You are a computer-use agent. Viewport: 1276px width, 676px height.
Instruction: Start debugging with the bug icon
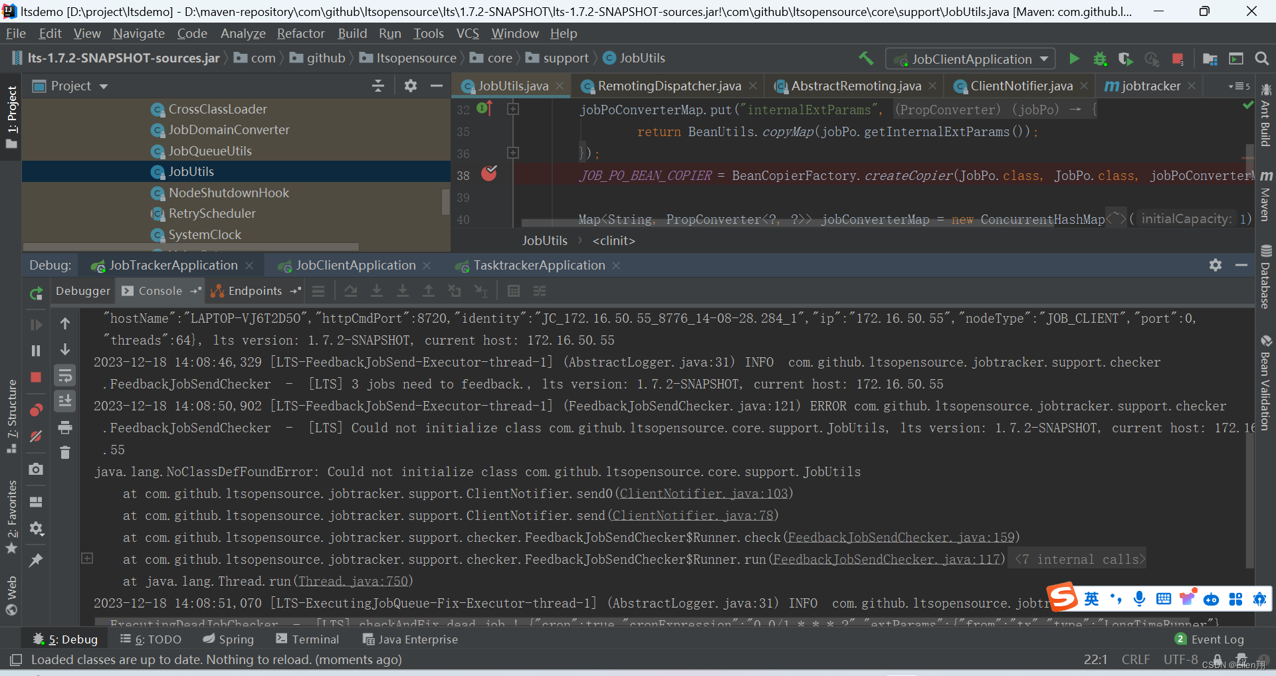(x=1100, y=58)
